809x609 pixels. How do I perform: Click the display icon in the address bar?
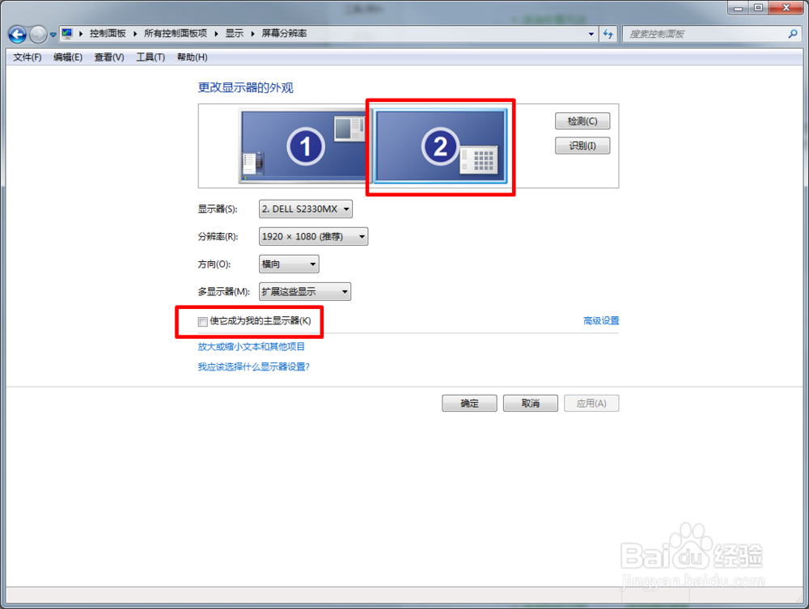pos(69,33)
